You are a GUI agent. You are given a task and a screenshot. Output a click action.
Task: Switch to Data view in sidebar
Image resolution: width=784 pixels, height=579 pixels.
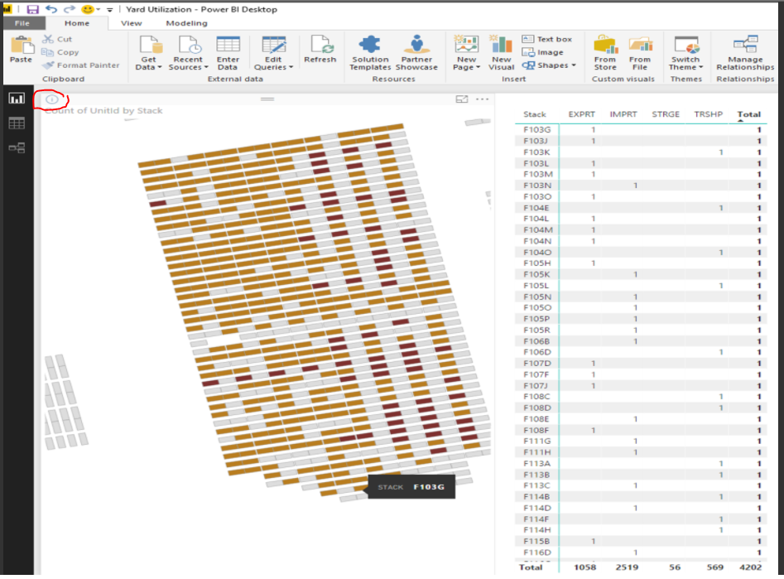[x=17, y=123]
